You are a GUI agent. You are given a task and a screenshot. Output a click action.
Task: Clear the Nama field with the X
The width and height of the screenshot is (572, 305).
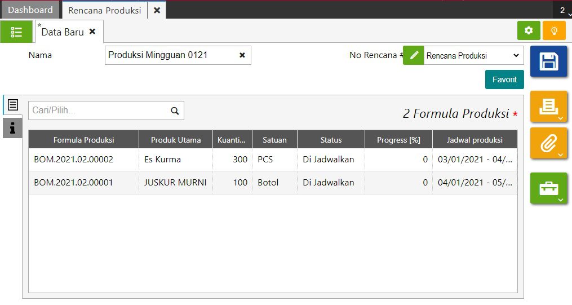pos(242,55)
